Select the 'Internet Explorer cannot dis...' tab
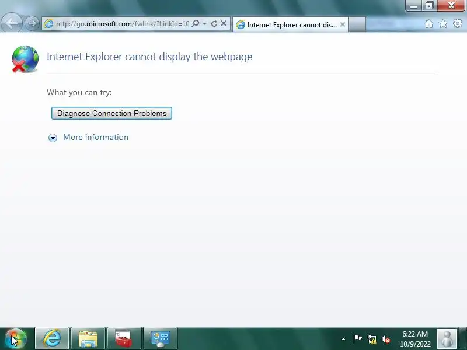Viewport: 467px width, 350px height. point(291,24)
